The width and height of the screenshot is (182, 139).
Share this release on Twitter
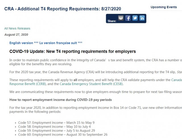(x=135, y=18)
